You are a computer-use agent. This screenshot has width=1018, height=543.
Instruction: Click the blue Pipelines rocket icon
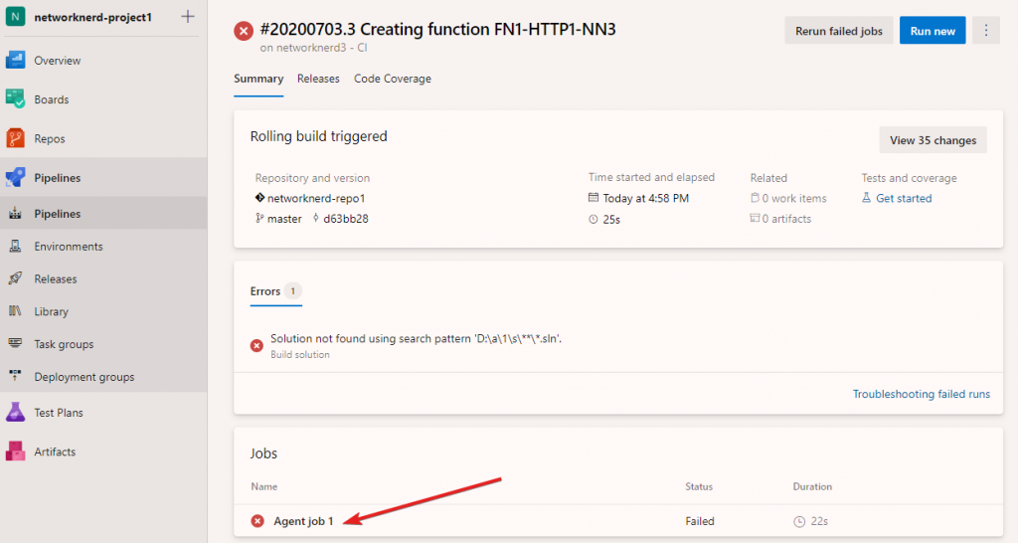15,177
